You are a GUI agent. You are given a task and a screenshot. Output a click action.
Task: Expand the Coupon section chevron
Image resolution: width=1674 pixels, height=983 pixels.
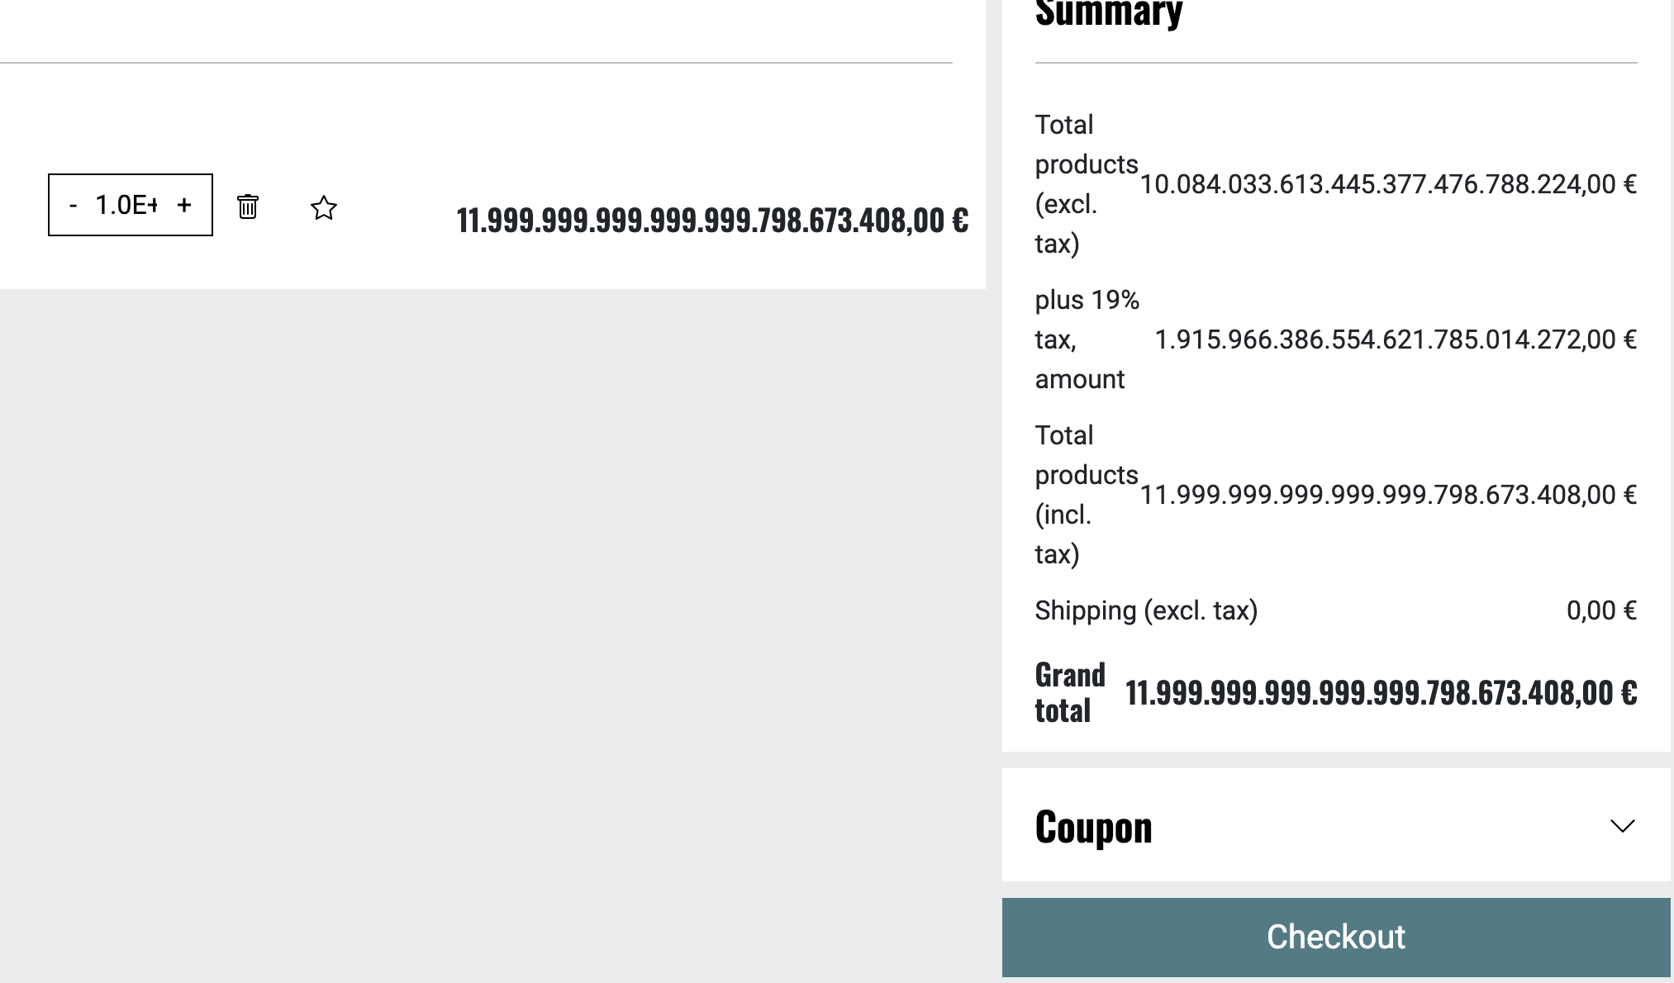(x=1622, y=826)
